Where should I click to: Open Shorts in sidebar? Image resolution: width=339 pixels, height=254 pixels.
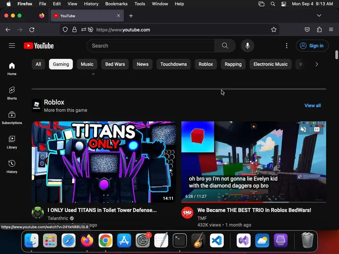(x=12, y=93)
